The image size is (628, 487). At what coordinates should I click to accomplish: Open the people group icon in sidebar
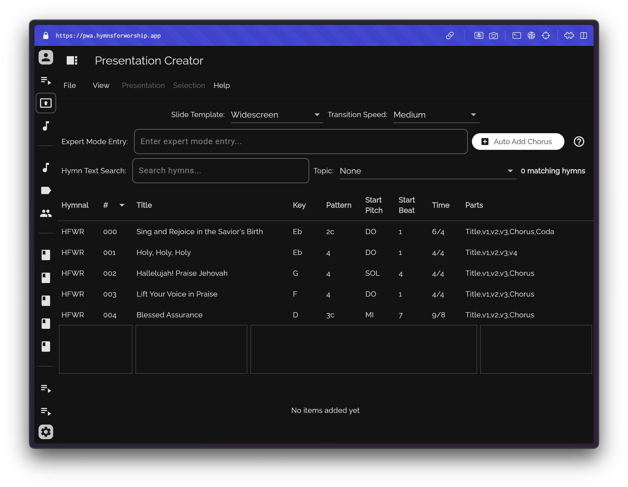(x=46, y=213)
